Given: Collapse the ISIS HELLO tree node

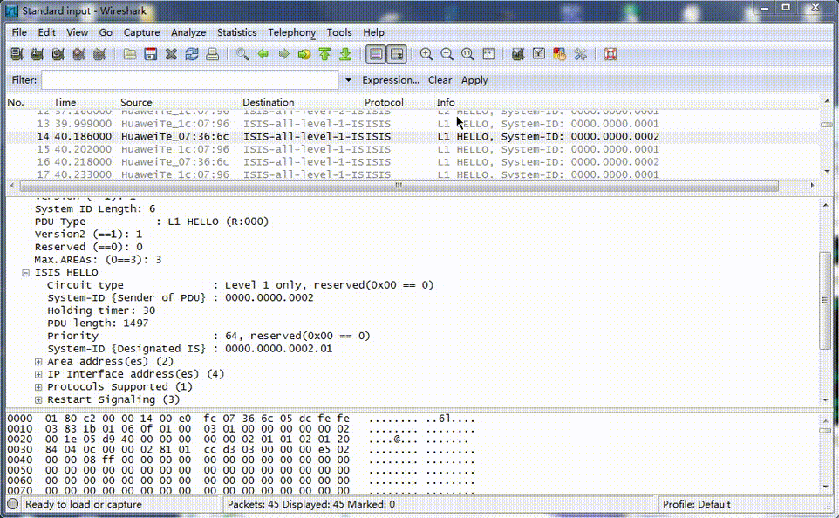Looking at the screenshot, I should tap(25, 273).
